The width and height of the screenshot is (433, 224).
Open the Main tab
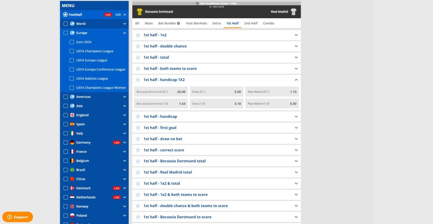[148, 24]
